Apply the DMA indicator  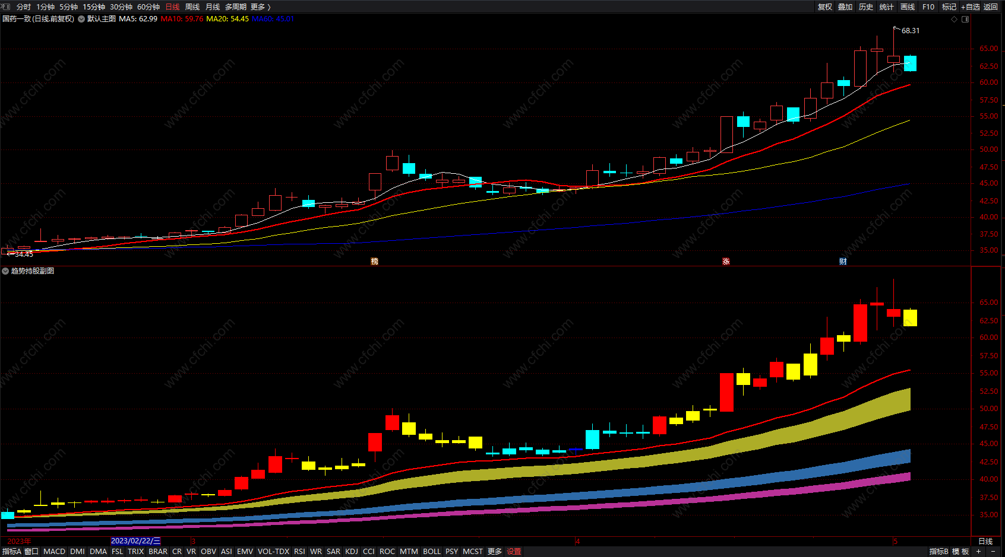click(98, 552)
